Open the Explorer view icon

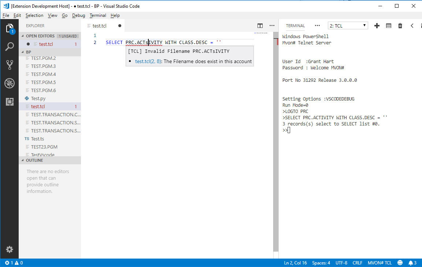point(10,29)
